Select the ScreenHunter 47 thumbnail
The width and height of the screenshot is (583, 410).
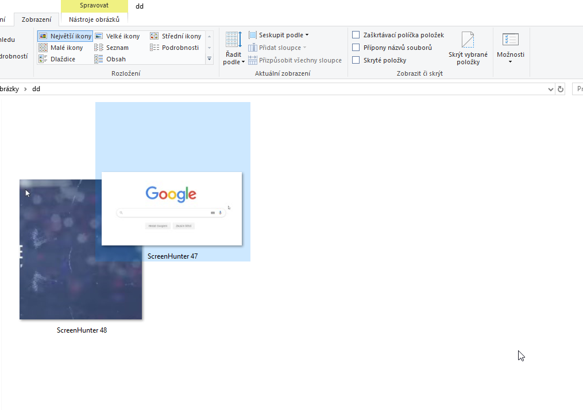point(172,209)
